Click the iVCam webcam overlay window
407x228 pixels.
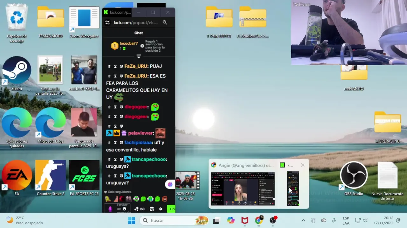coord(349,32)
